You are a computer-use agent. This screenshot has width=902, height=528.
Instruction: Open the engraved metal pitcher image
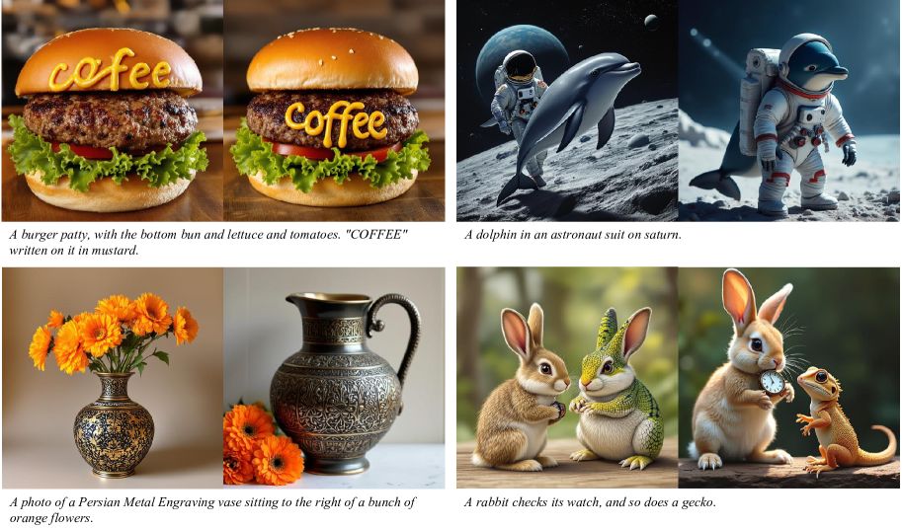pyautogui.click(x=334, y=377)
